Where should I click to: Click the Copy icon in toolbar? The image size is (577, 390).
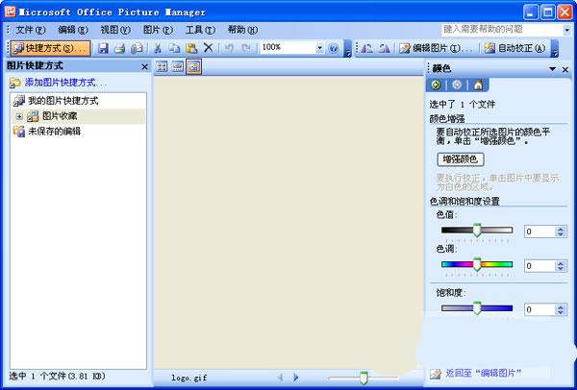(174, 48)
